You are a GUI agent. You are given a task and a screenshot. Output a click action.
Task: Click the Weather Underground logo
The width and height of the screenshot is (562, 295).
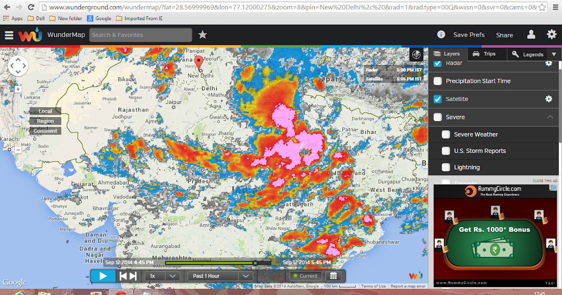click(x=30, y=35)
